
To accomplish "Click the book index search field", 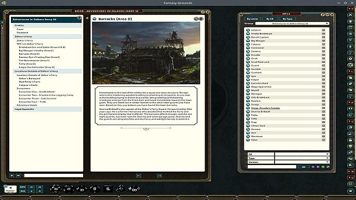I will [x=54, y=175].
